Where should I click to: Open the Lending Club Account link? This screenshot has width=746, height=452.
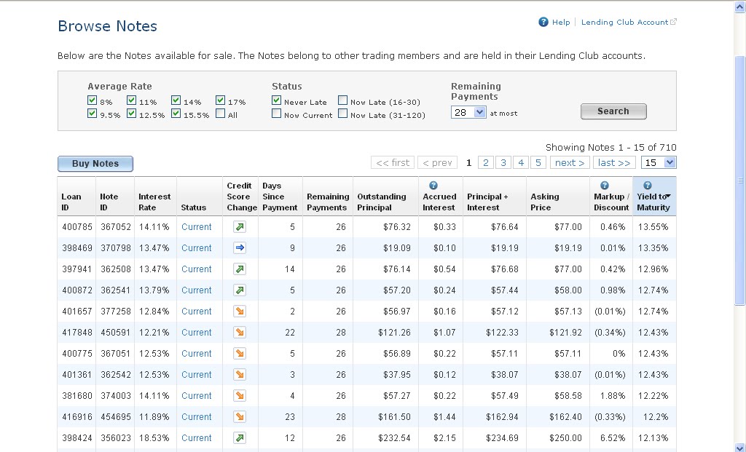tap(624, 22)
